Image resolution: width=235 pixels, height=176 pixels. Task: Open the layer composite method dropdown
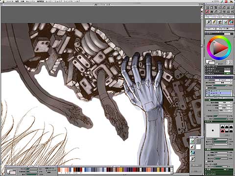(224, 80)
